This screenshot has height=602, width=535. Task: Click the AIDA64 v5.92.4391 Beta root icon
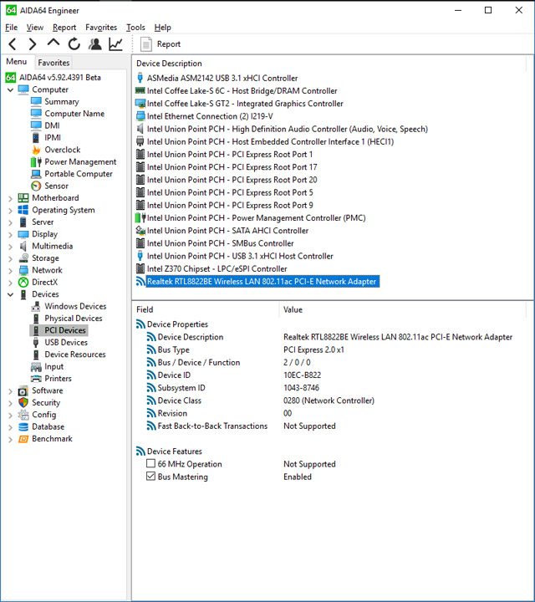(x=11, y=77)
